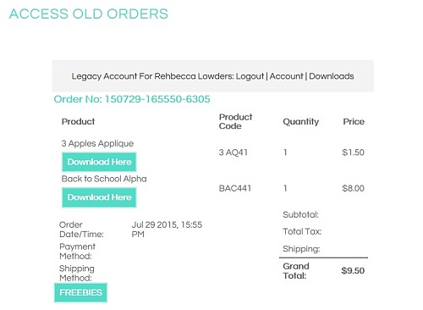Click the 3 Apples Applique product name
The width and height of the screenshot is (423, 310).
97,143
